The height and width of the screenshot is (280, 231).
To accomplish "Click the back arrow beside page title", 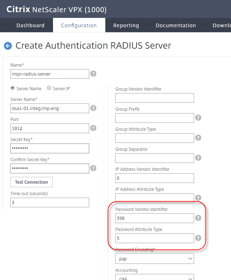I will point(8,45).
